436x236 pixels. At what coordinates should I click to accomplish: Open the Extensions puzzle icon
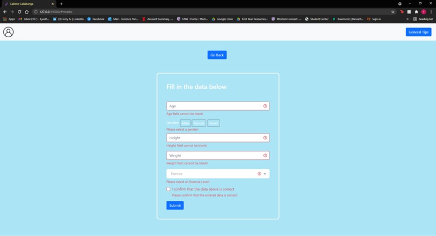point(417,12)
